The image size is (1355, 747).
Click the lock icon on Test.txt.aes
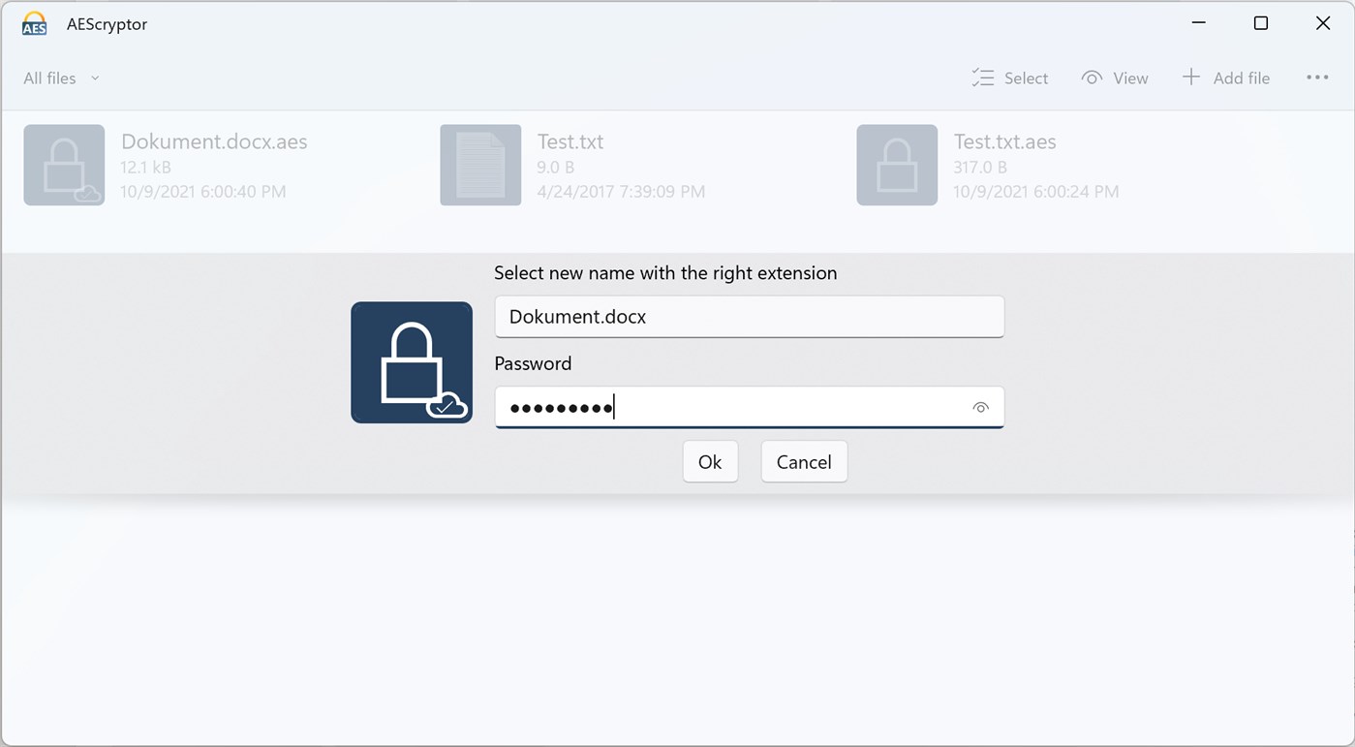point(897,165)
